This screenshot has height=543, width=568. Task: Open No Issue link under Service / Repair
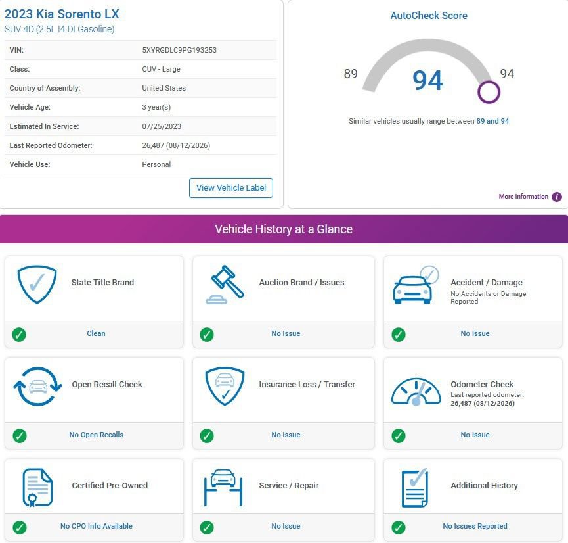(286, 526)
